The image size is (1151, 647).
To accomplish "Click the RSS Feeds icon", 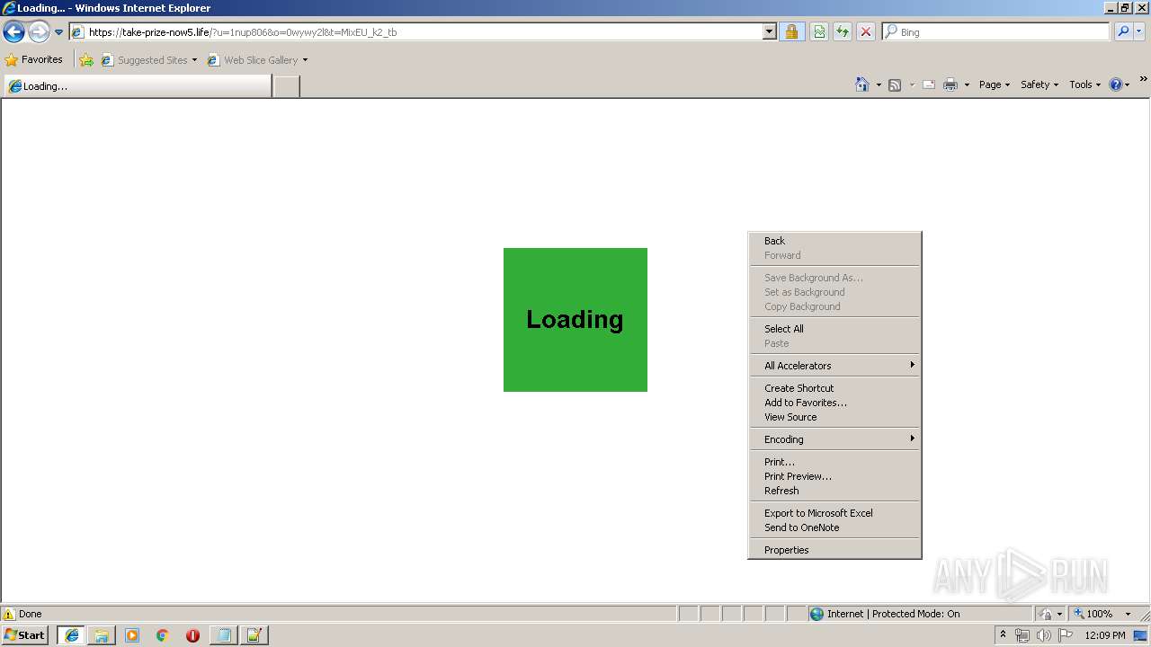I will (x=895, y=84).
